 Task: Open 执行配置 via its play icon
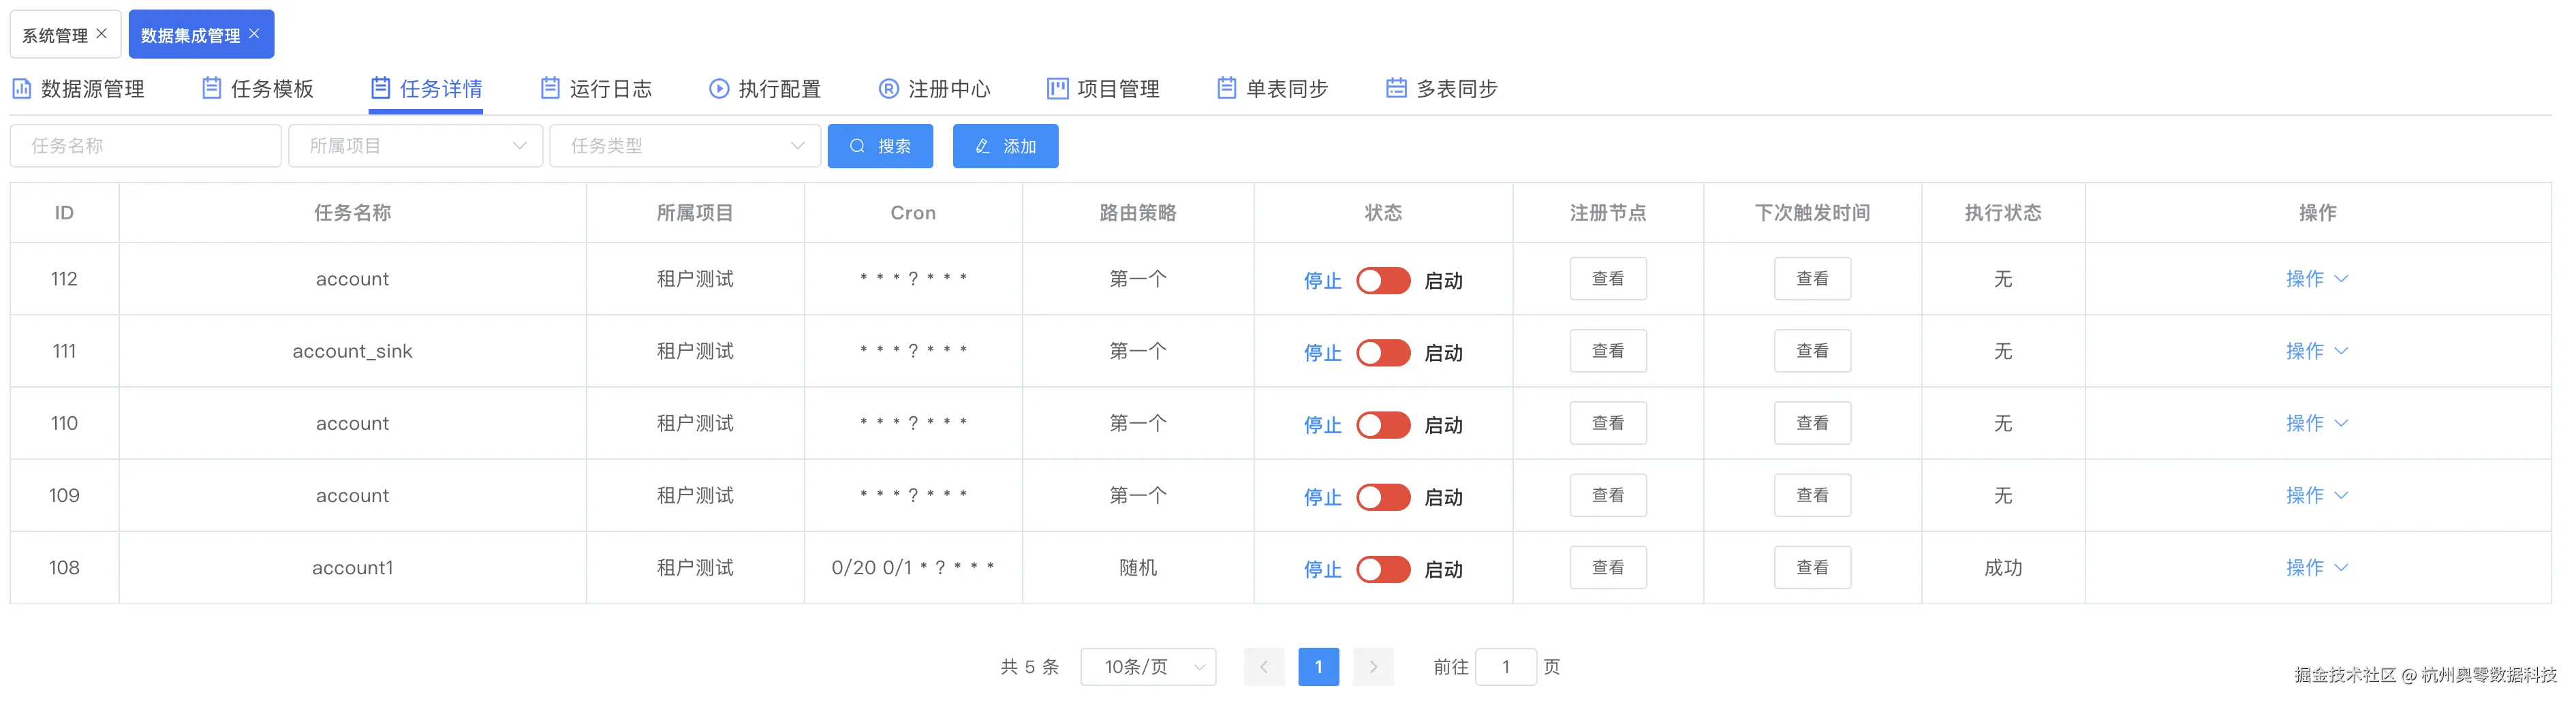719,88
